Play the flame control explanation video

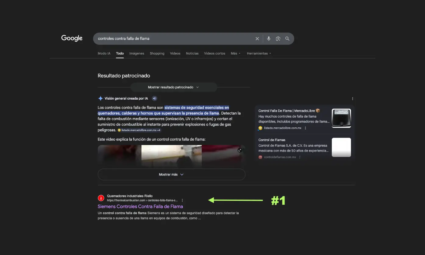click(171, 156)
